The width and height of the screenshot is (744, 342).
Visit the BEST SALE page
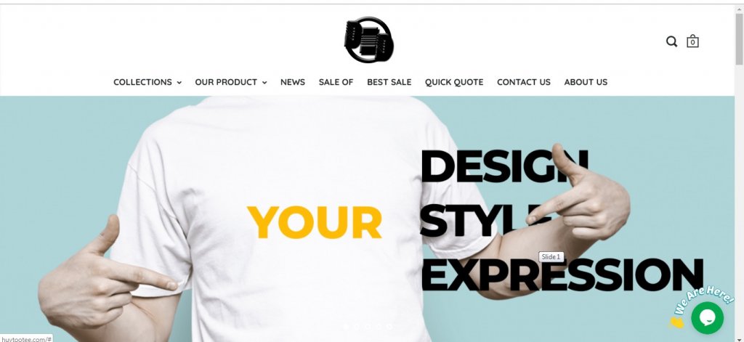[389, 82]
